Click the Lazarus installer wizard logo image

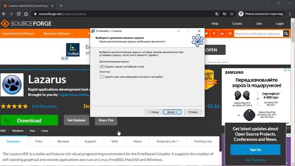(x=198, y=40)
